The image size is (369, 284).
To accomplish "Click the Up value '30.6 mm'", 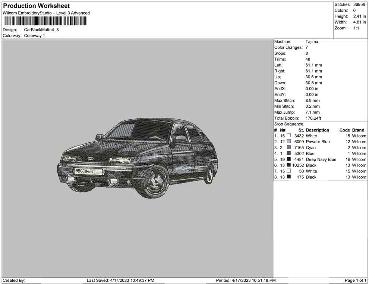I will tap(314, 77).
